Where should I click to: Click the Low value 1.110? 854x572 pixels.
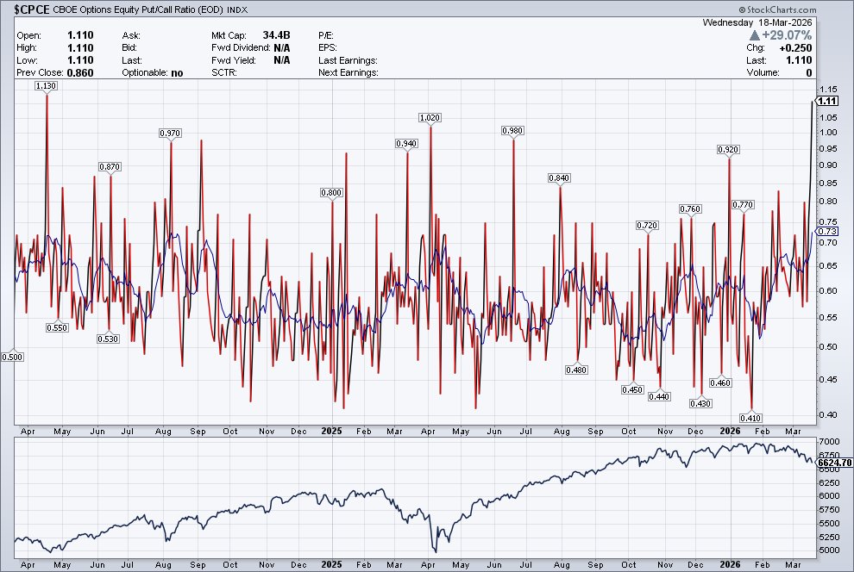click(80, 60)
